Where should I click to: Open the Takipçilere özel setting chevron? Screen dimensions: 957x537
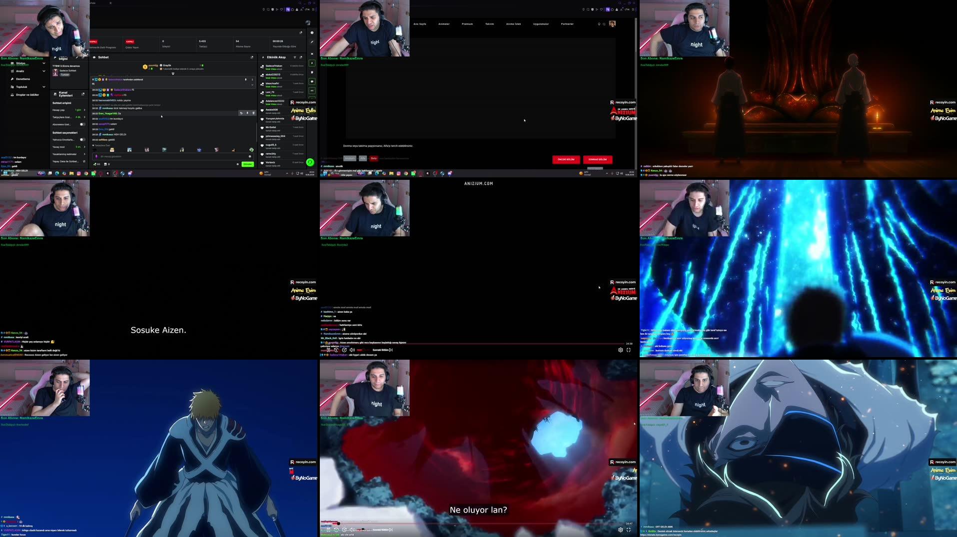coord(84,117)
